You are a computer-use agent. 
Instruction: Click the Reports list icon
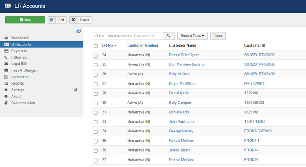(x=6, y=83)
